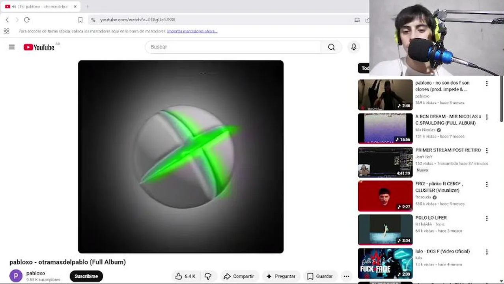Image resolution: width=504 pixels, height=284 pixels.
Task: Click the Xbox logo video player
Action: tap(181, 157)
